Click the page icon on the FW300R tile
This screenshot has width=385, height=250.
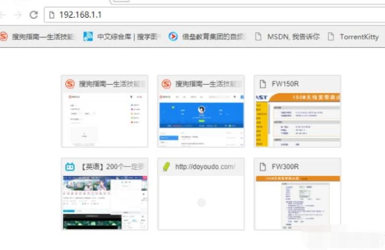point(263,167)
